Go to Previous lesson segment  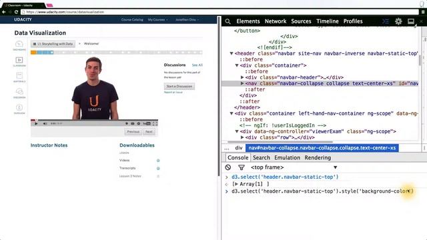click(133, 132)
